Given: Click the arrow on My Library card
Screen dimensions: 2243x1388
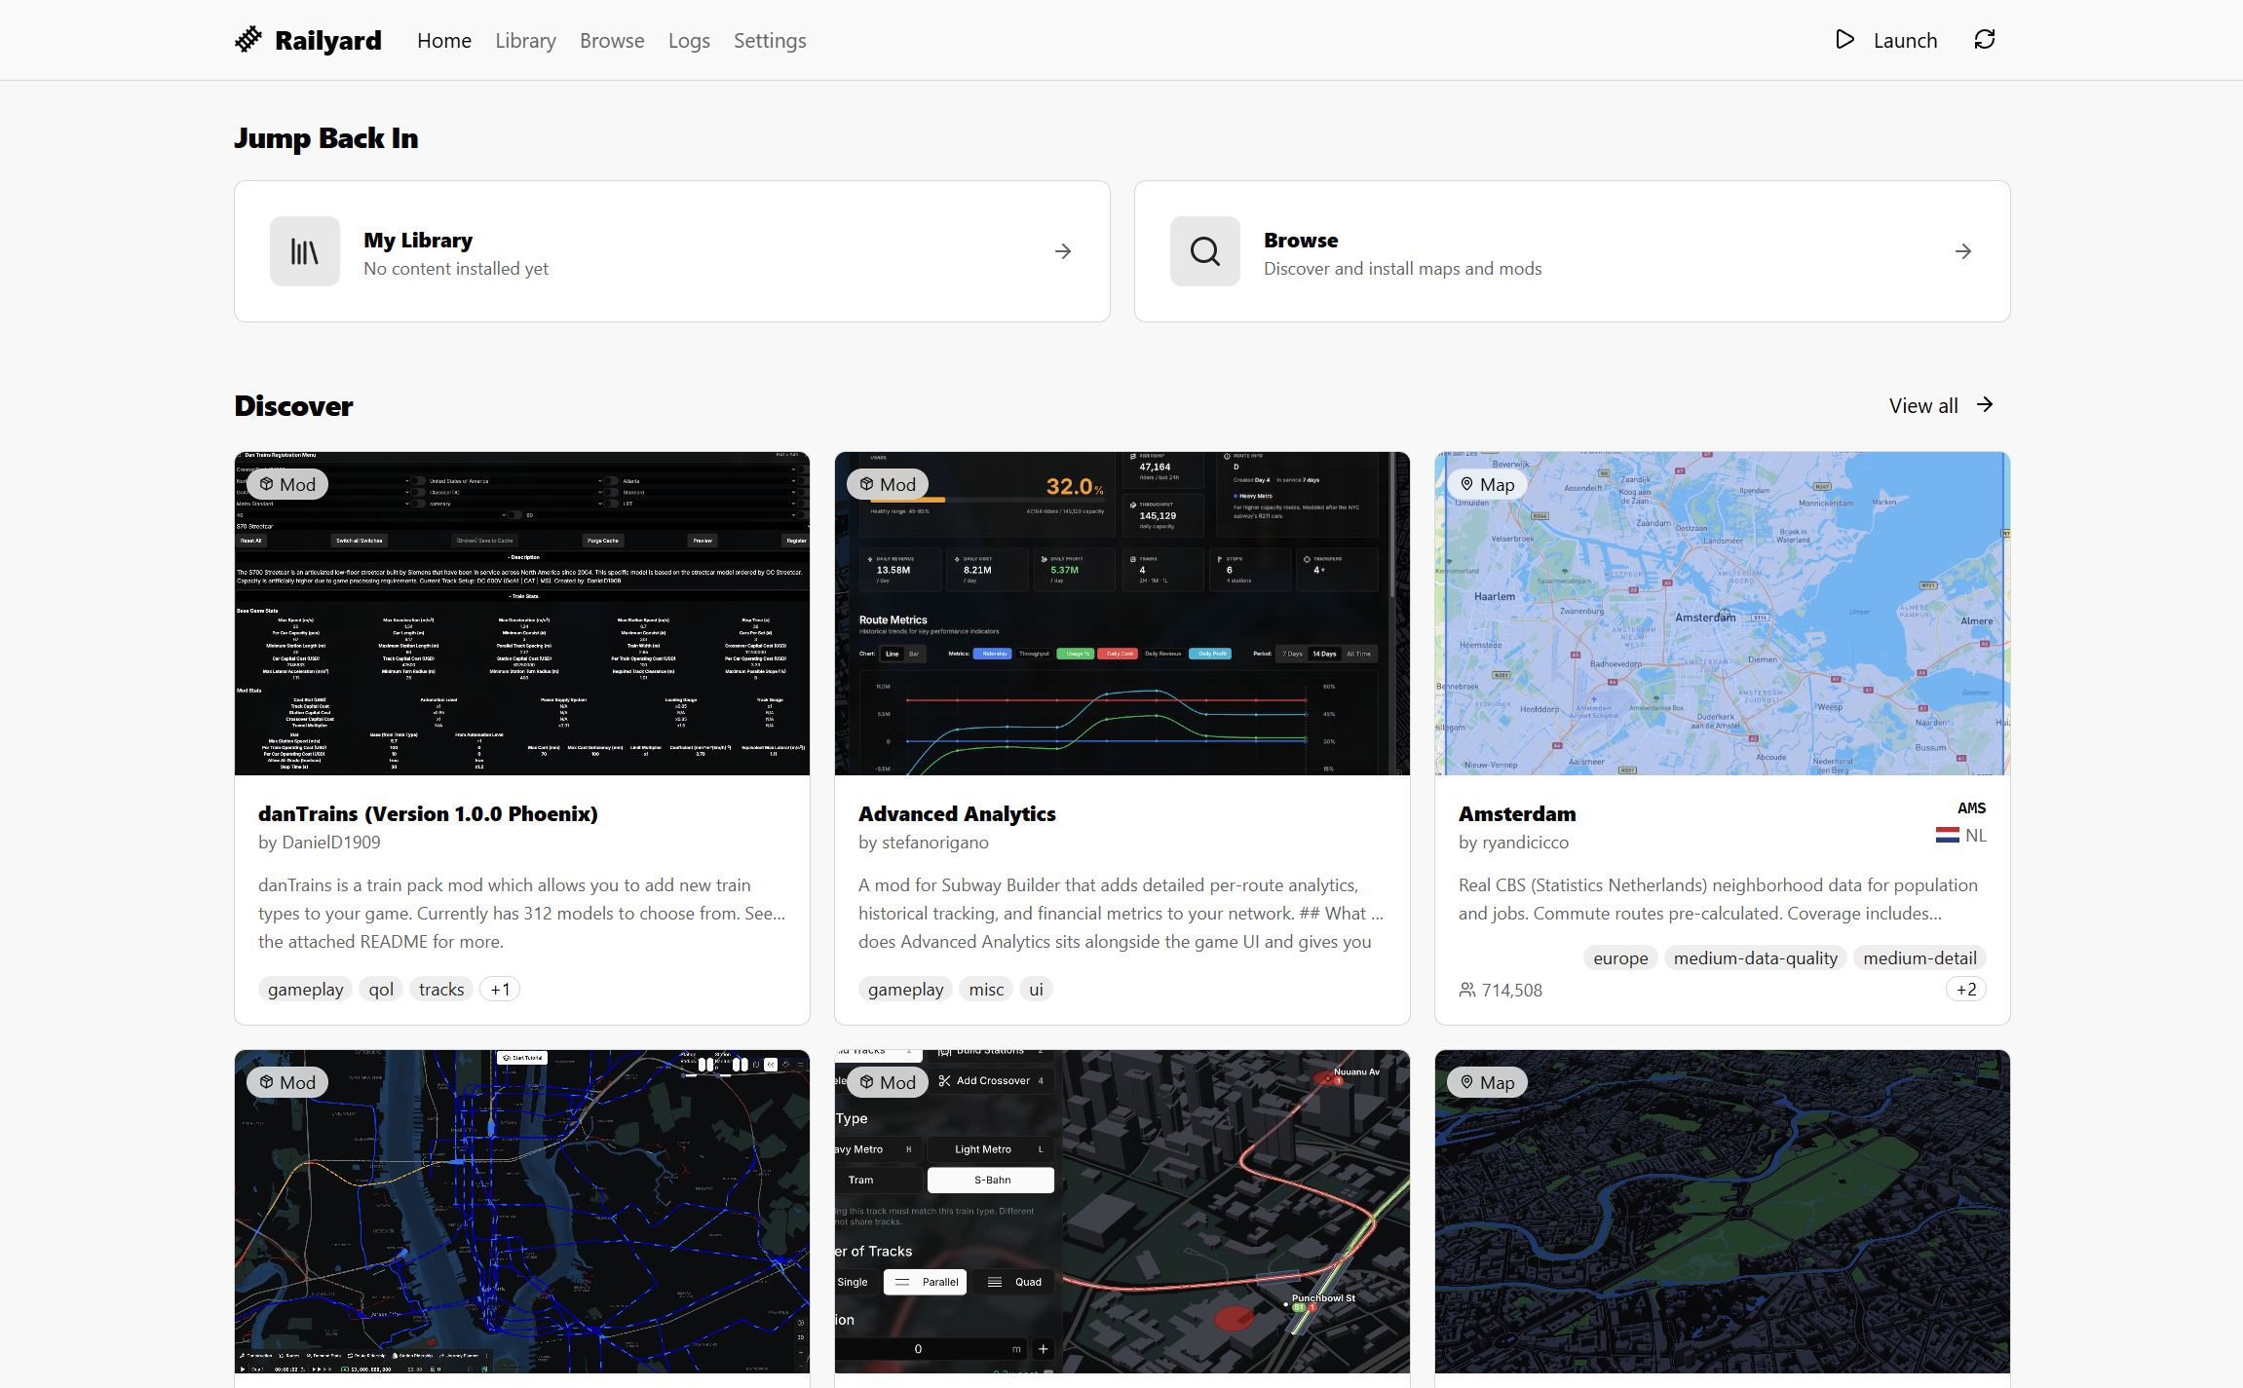Looking at the screenshot, I should [x=1063, y=251].
